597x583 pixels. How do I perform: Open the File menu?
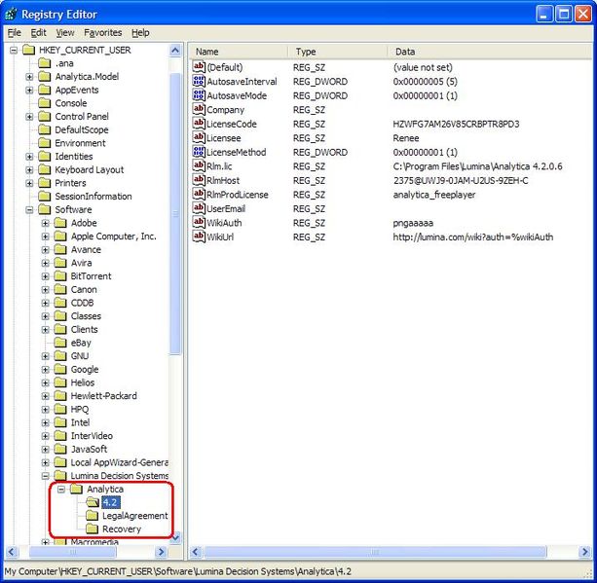click(x=15, y=33)
